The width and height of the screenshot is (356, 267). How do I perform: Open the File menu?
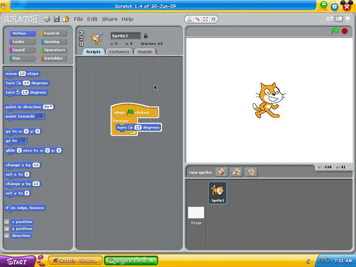point(78,19)
